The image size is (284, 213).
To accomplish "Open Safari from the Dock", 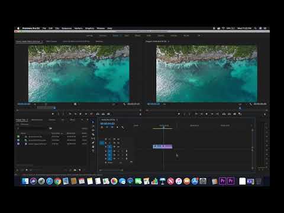I will 50,181.
